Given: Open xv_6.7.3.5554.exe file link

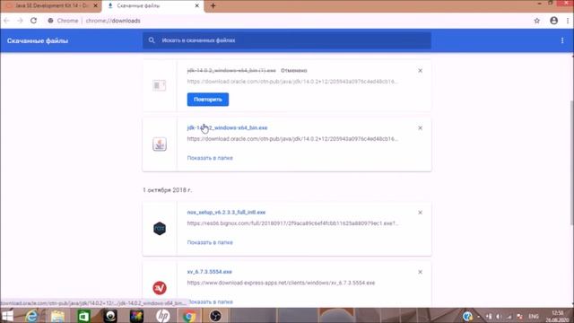Looking at the screenshot, I should point(209,272).
